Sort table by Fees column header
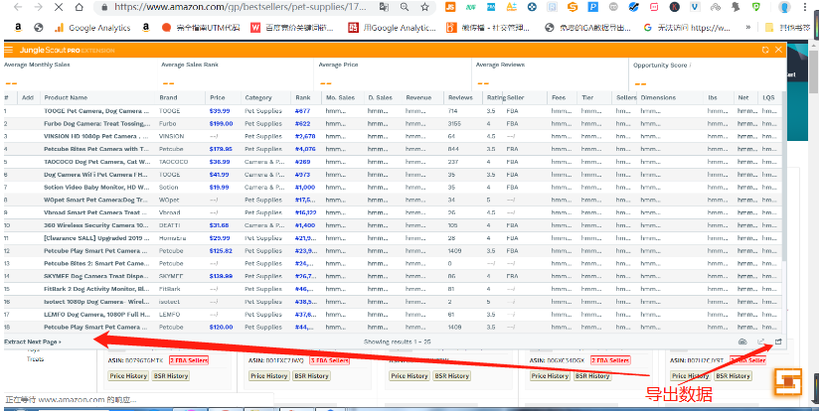 [559, 98]
